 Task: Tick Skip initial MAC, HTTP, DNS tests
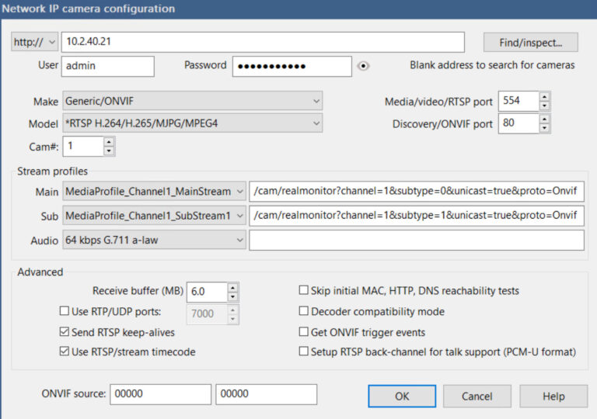(x=304, y=291)
